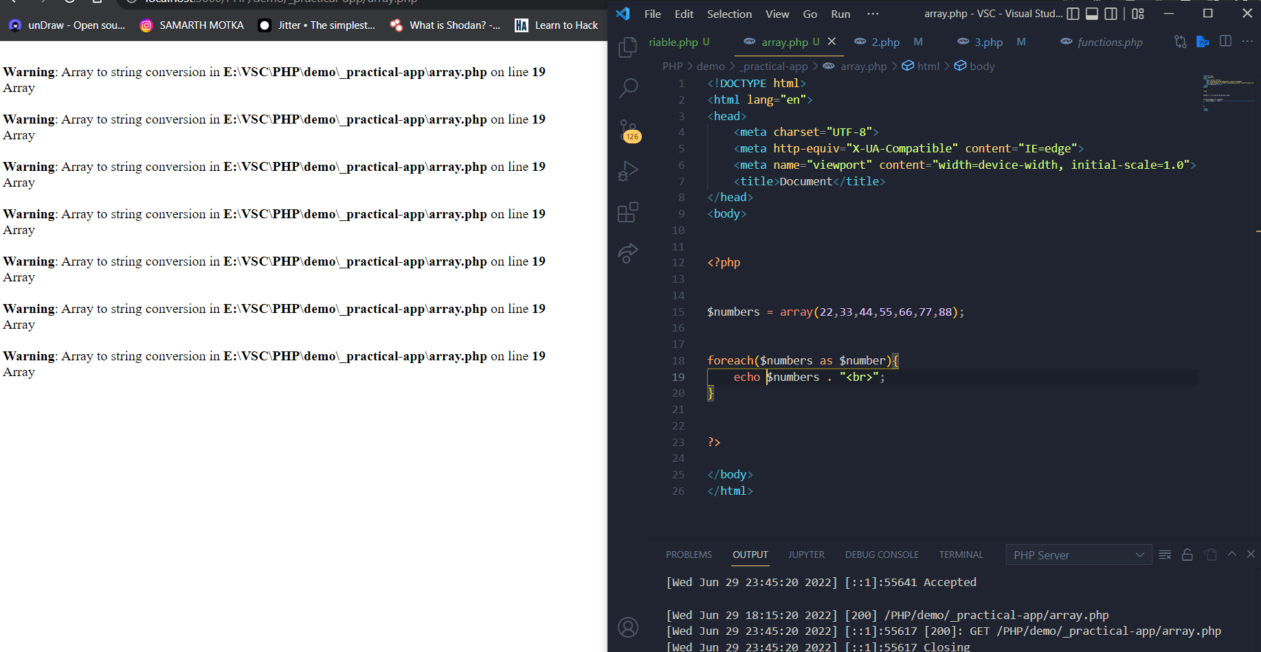The image size is (1261, 652).
Task: Click the editor minimap preview
Action: pyautogui.click(x=1229, y=93)
